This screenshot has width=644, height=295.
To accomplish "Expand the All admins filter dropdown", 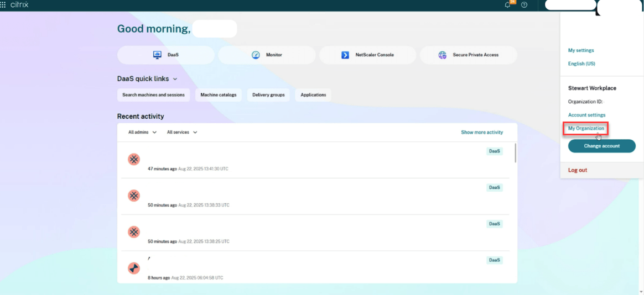I will pyautogui.click(x=143, y=133).
